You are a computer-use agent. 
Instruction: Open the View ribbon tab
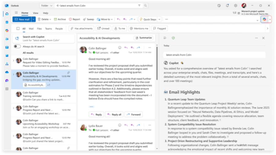pos(35,13)
